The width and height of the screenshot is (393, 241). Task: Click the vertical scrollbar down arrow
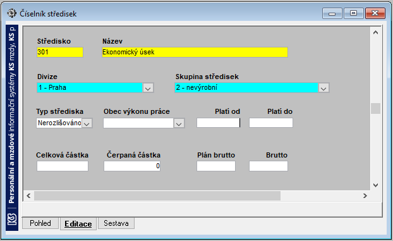[x=375, y=185]
